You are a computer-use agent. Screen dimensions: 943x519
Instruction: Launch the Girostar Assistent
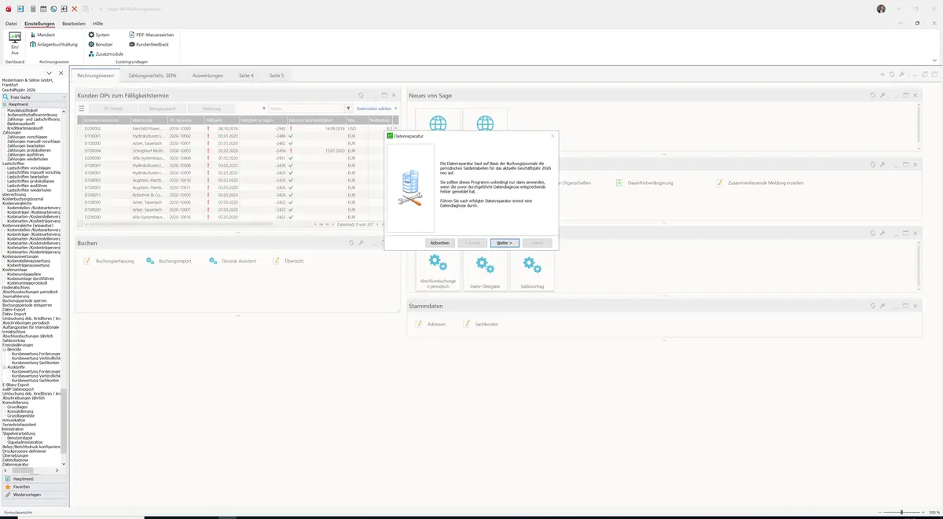tap(233, 260)
